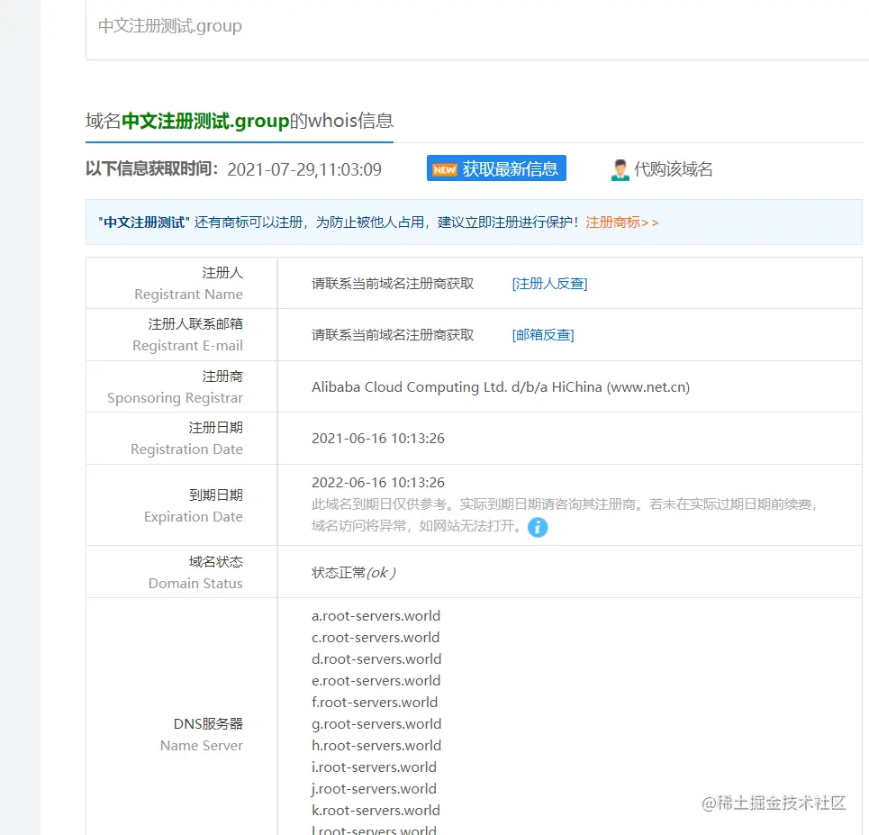Click the Sponsoring Registrar label
This screenshot has width=869, height=835.
[x=175, y=398]
